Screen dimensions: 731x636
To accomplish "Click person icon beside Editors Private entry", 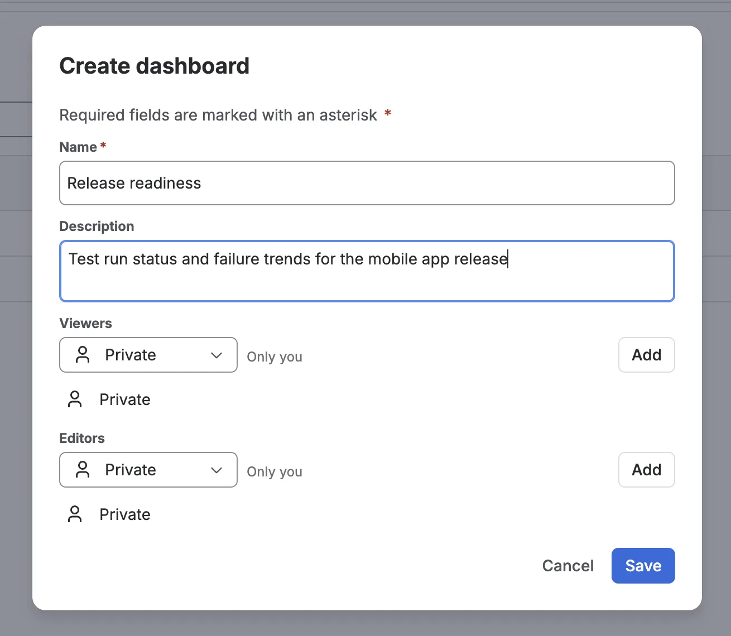I will (75, 514).
